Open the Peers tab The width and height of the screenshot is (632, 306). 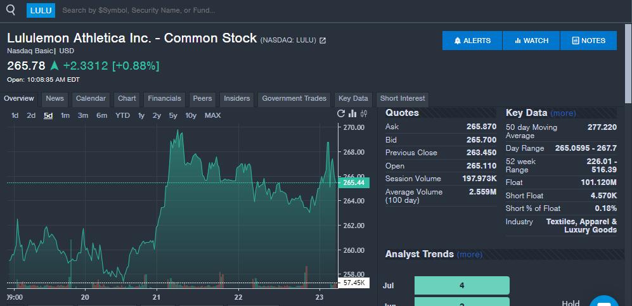point(202,99)
